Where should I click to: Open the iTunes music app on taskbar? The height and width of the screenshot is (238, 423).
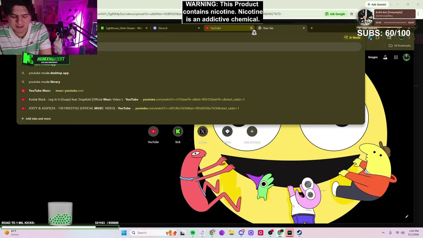[x=202, y=233]
